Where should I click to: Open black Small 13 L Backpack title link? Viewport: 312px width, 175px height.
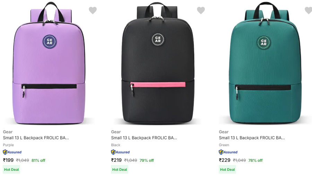click(144, 138)
